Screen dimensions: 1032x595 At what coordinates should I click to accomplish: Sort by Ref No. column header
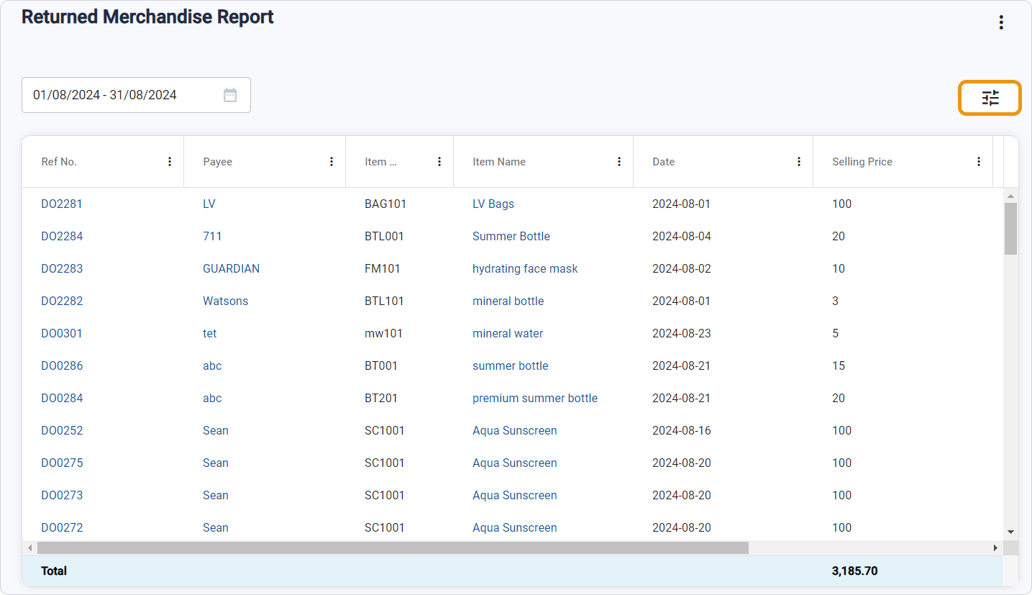pyautogui.click(x=59, y=162)
